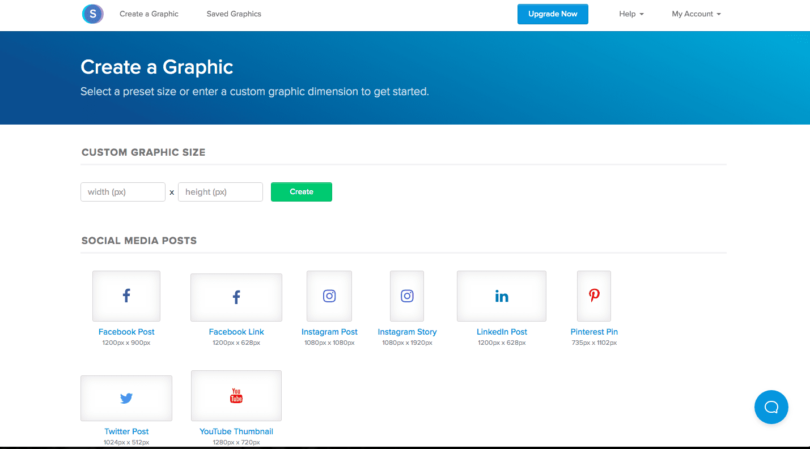
Task: Select the Instagram Story preset icon
Action: tap(407, 296)
